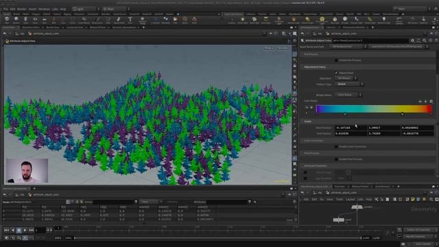This screenshot has height=247, width=439.
Task: Toggle the upper Attribute Properties checkbox
Action: [x=305, y=172]
